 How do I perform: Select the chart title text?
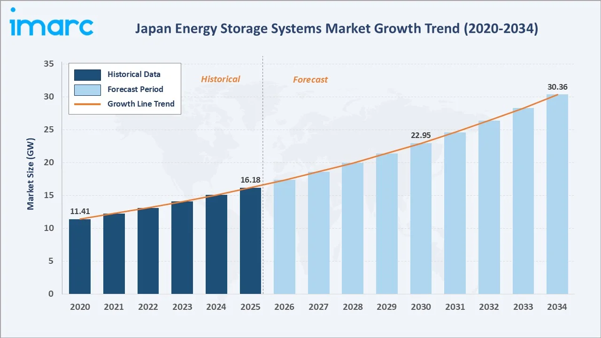tap(337, 29)
